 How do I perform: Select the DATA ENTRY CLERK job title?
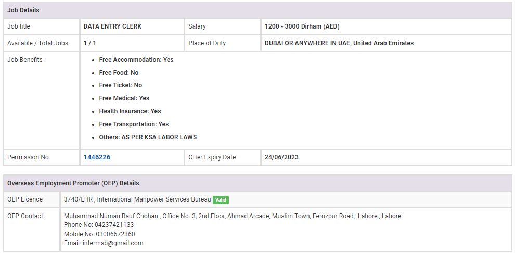(x=112, y=26)
